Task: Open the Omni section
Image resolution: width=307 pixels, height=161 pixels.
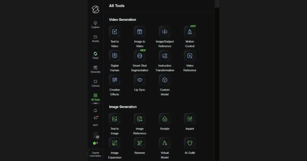Action: [x=95, y=55]
